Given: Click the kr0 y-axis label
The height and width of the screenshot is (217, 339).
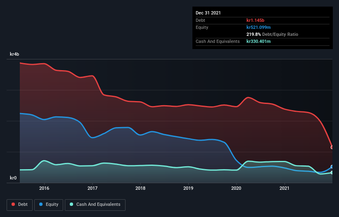Looking at the screenshot, I should (x=13, y=178).
